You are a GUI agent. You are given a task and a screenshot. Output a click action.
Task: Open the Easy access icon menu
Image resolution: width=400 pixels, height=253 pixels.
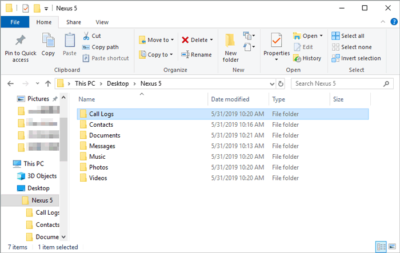click(249, 47)
